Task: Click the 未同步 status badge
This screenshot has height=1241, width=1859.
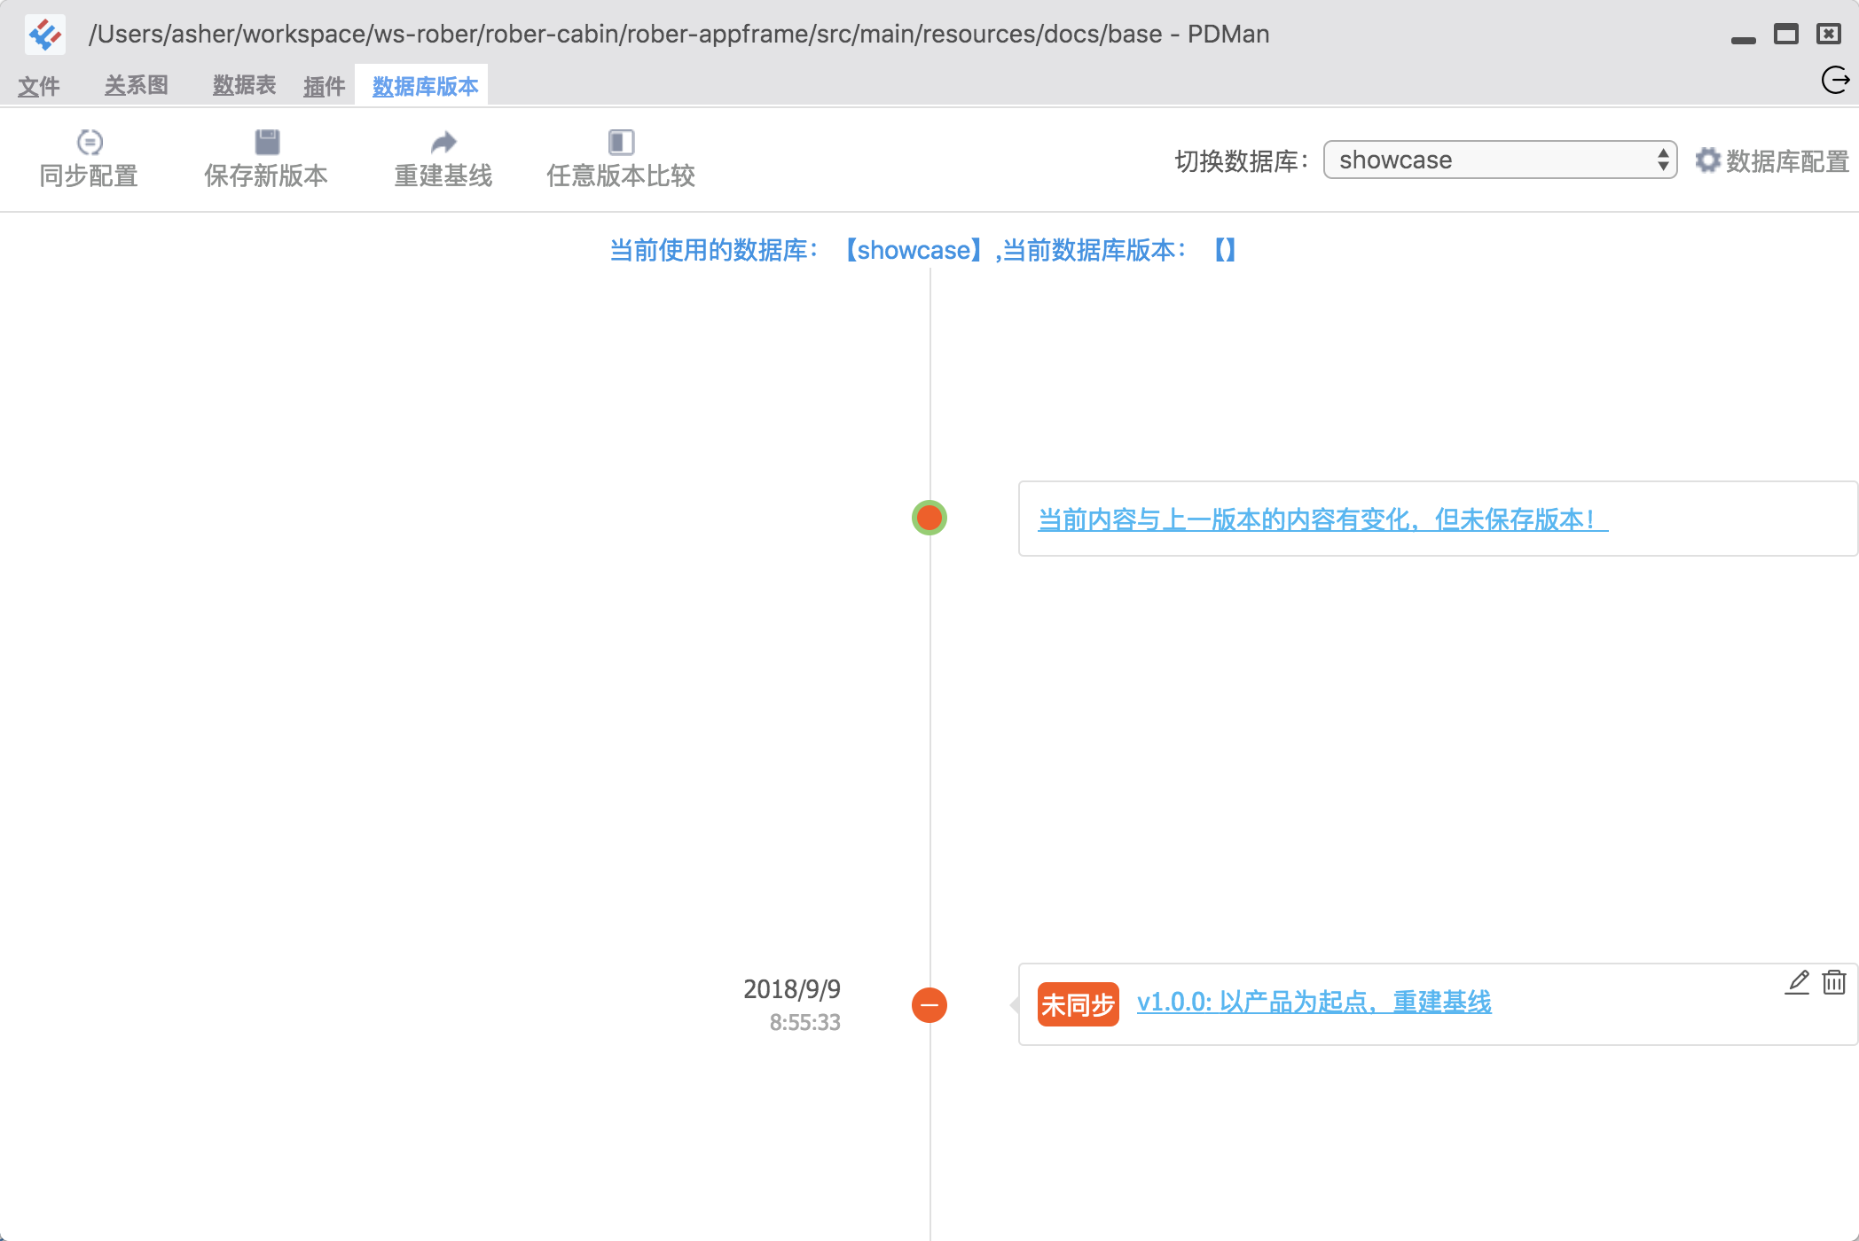Action: tap(1078, 1004)
